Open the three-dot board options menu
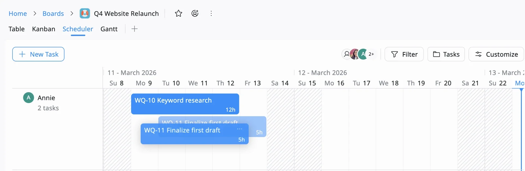525x171 pixels. tap(211, 13)
